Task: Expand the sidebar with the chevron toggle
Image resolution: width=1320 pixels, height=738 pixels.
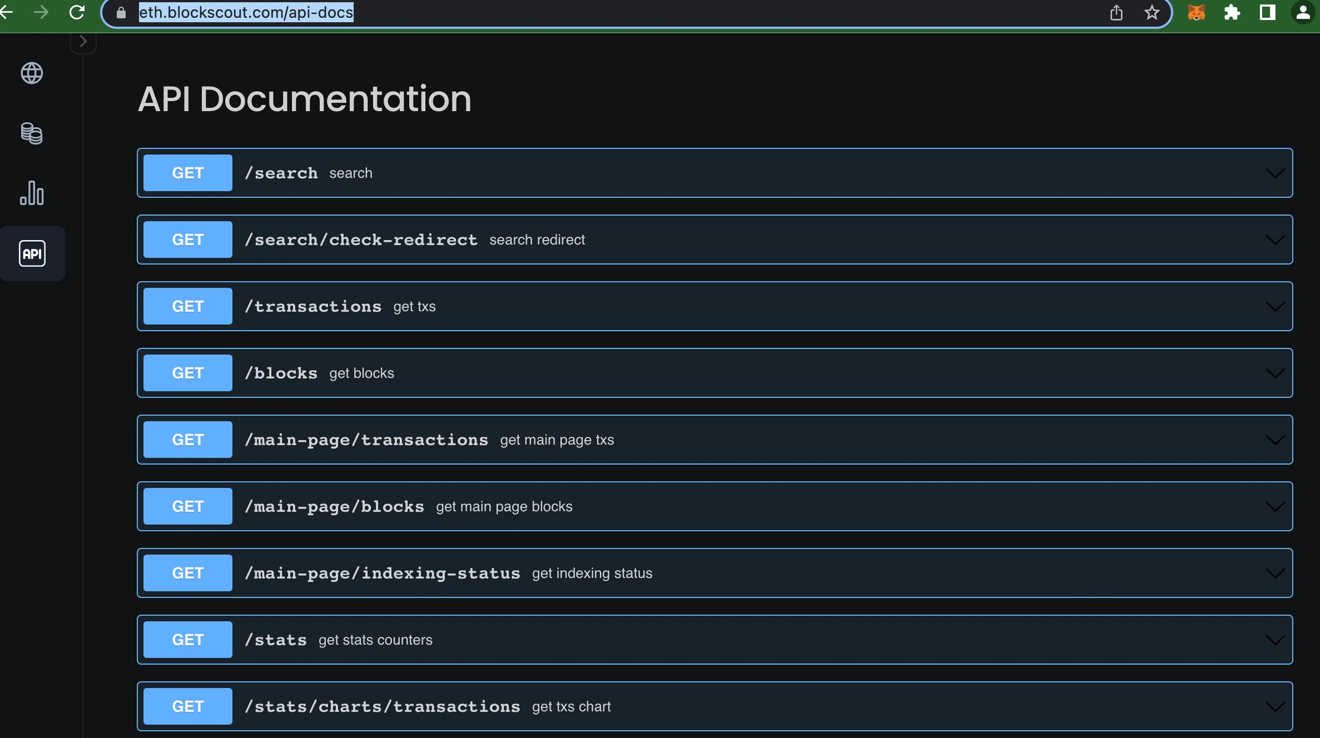Action: coord(83,41)
